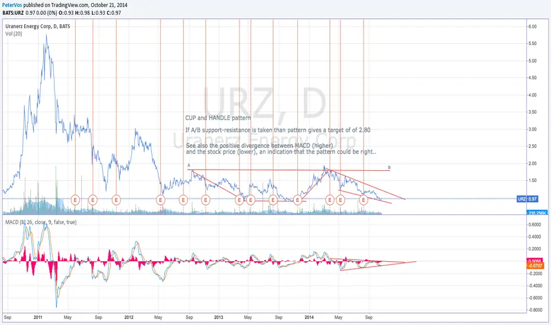The height and width of the screenshot is (325, 551).
Task: Click the 6.00 price axis tick
Action: pos(532,27)
